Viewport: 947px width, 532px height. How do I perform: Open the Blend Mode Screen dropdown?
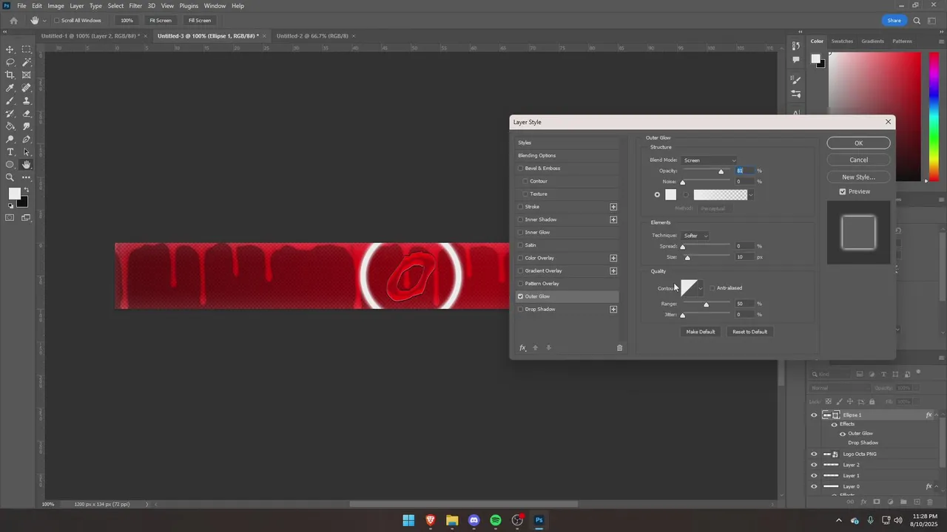coord(709,160)
